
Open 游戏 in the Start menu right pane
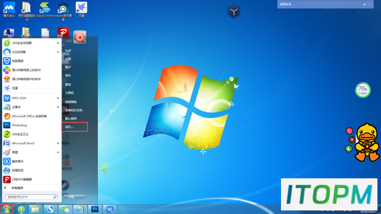[x=68, y=84]
